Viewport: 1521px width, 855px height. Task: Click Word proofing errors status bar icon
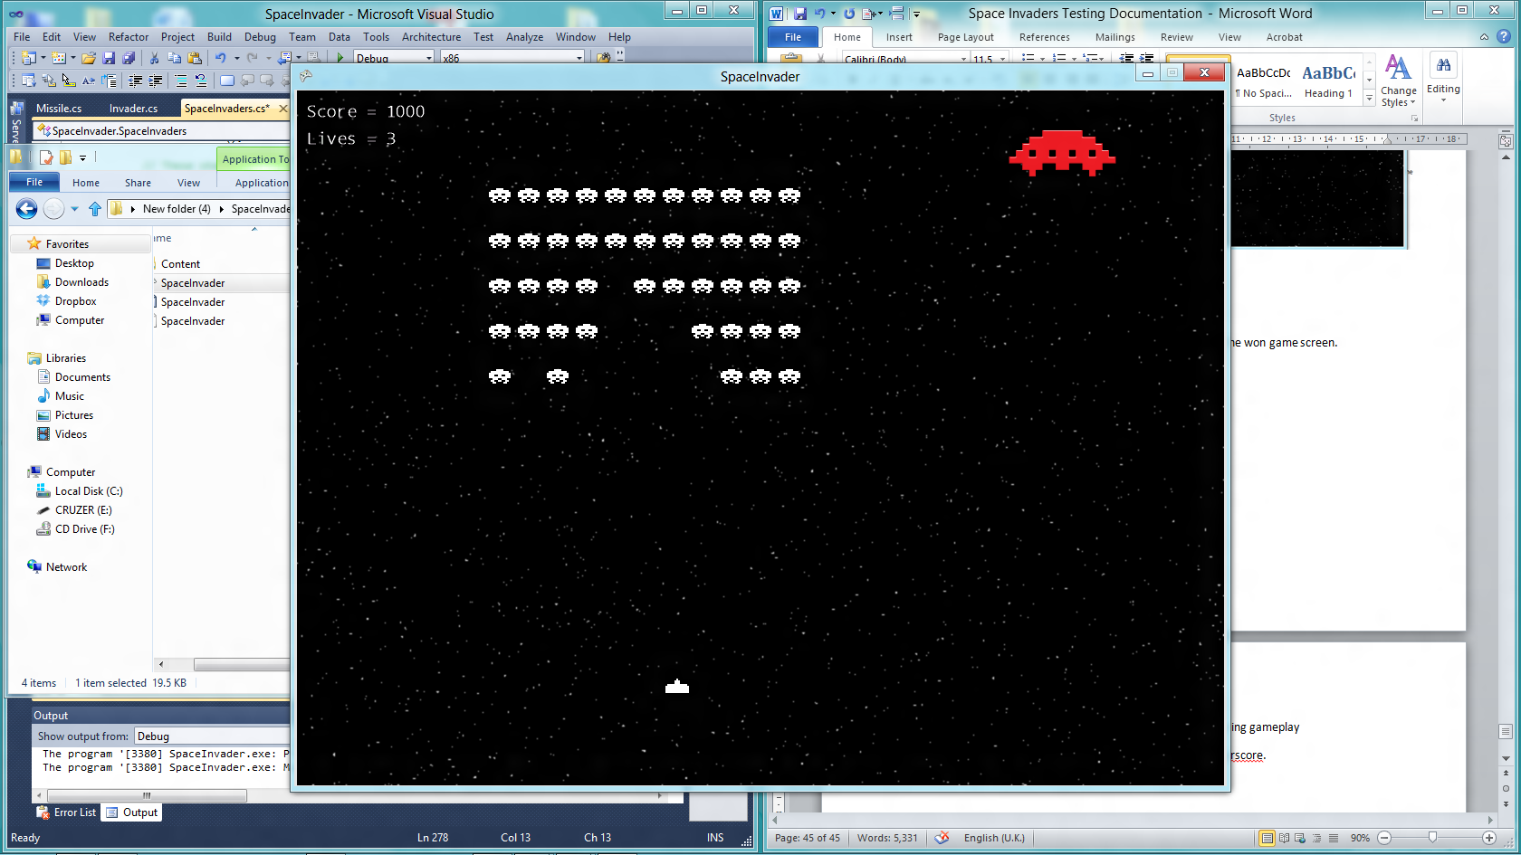pyautogui.click(x=942, y=838)
